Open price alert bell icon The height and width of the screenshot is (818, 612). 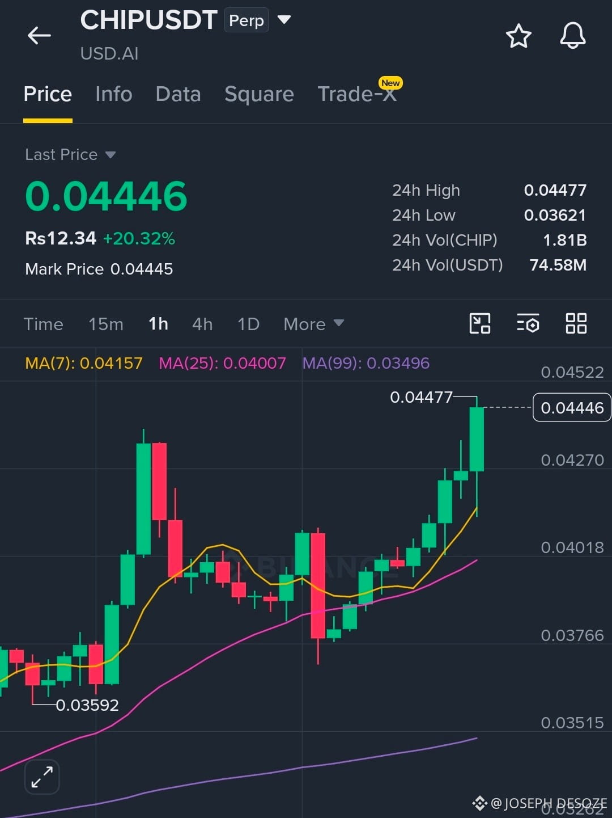coord(573,36)
